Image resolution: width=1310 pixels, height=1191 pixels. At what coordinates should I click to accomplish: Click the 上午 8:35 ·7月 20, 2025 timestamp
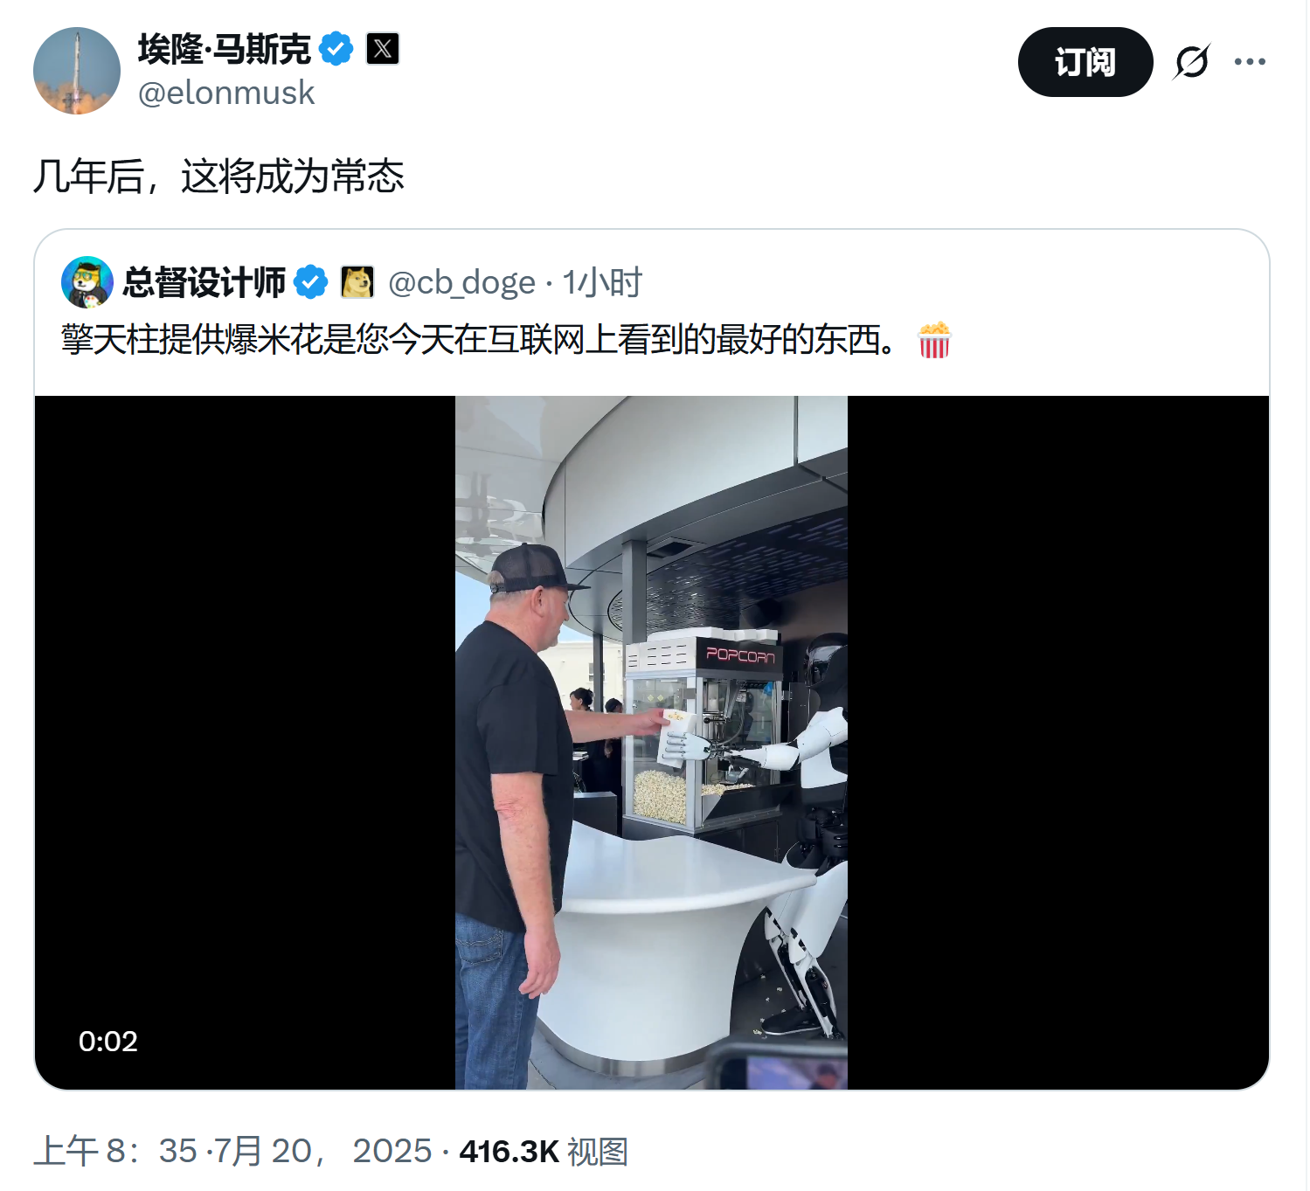pyautogui.click(x=232, y=1152)
